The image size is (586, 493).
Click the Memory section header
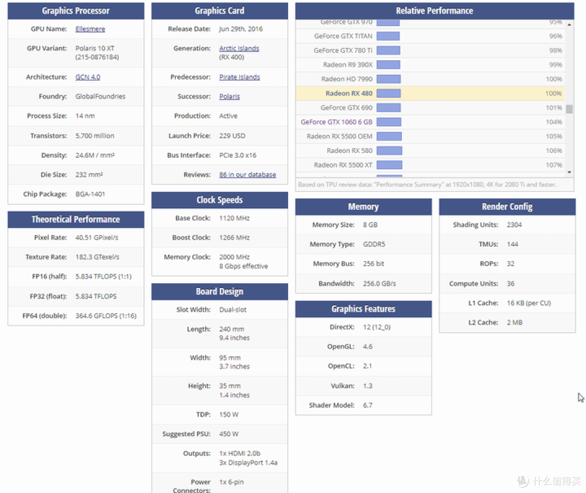pyautogui.click(x=364, y=207)
